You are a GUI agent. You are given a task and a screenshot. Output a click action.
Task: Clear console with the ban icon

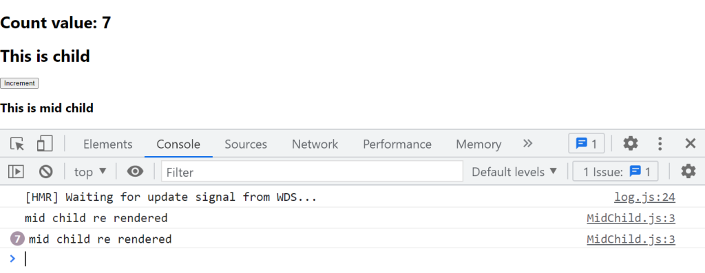[x=45, y=171]
